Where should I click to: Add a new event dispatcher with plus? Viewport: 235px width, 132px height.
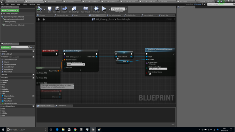(x=33, y=106)
